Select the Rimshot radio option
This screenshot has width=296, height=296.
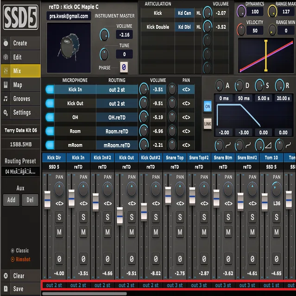click(x=20, y=259)
